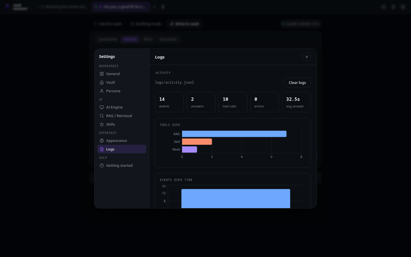Click the Appearance circle icon
This screenshot has height=257, width=411.
[102, 140]
